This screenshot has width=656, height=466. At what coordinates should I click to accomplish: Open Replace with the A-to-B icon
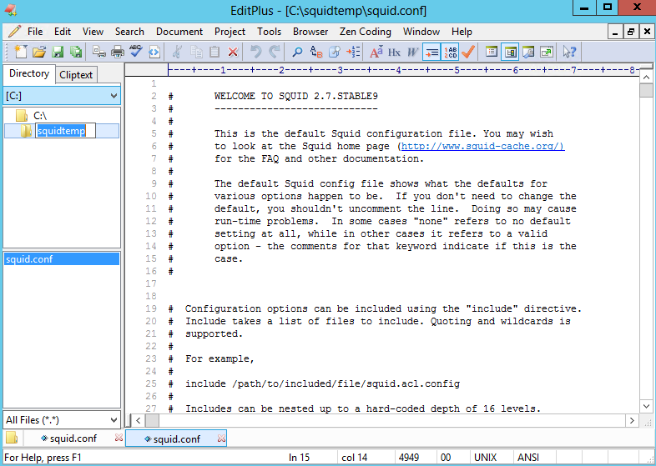pos(315,52)
